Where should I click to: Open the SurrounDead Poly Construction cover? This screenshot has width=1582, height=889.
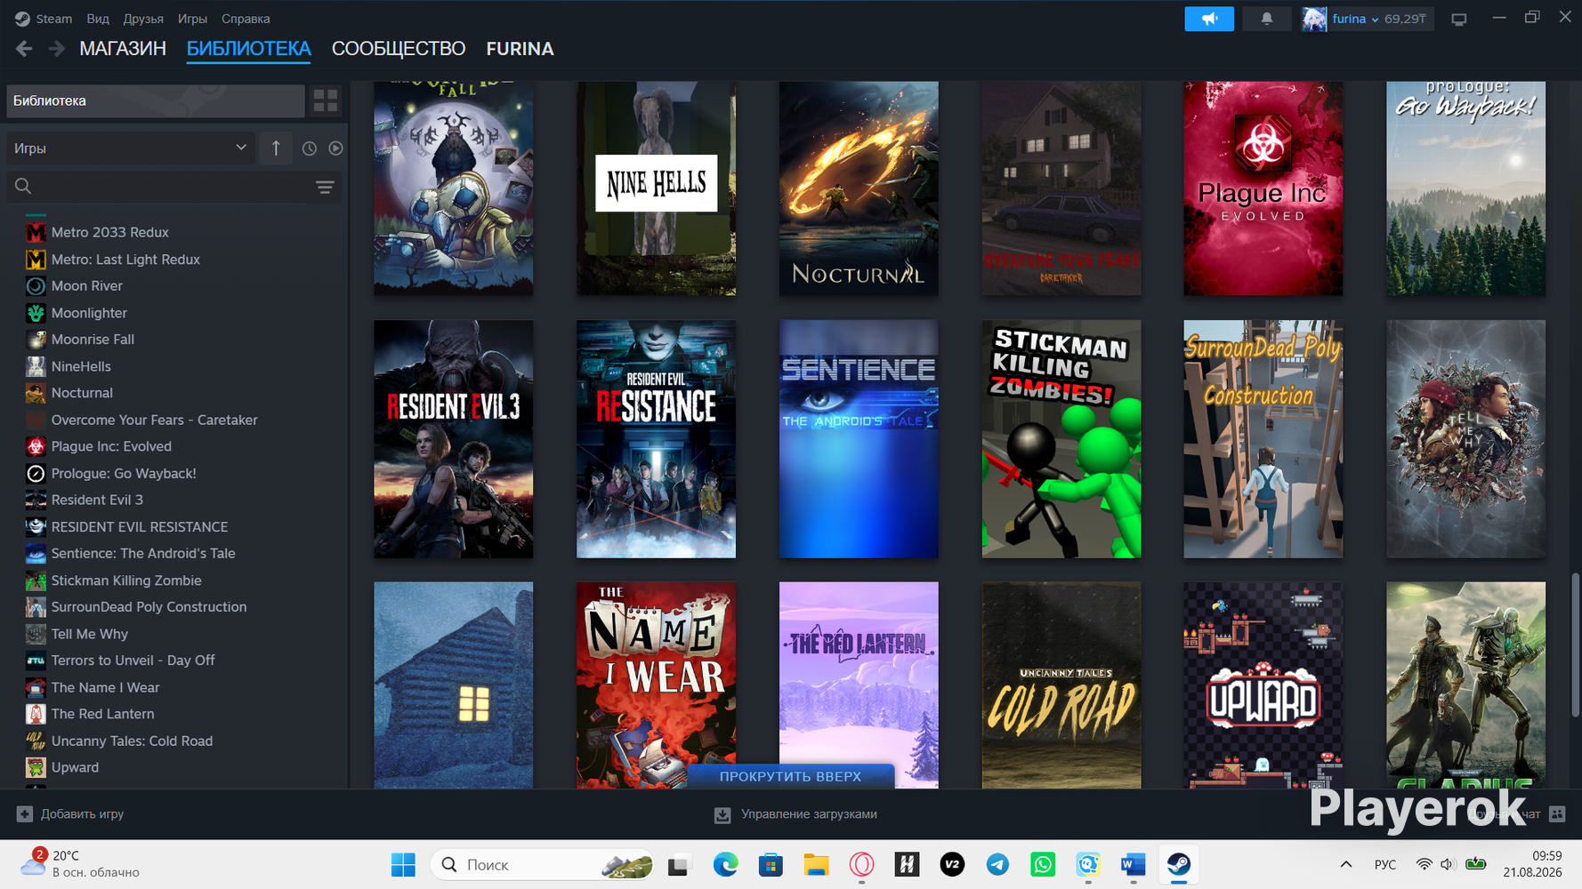1263,439
